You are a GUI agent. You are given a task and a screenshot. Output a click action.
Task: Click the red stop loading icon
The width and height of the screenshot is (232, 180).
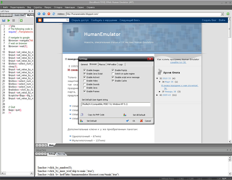49,14
